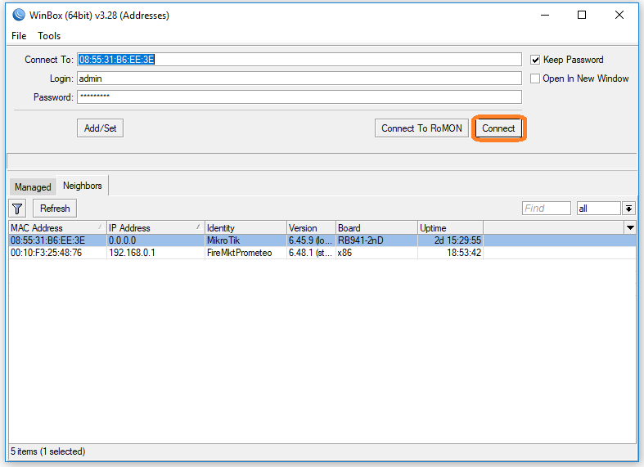The image size is (644, 467).
Task: Open the Tools menu
Action: [x=49, y=36]
